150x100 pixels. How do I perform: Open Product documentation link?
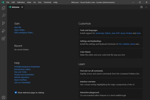tap(24, 74)
